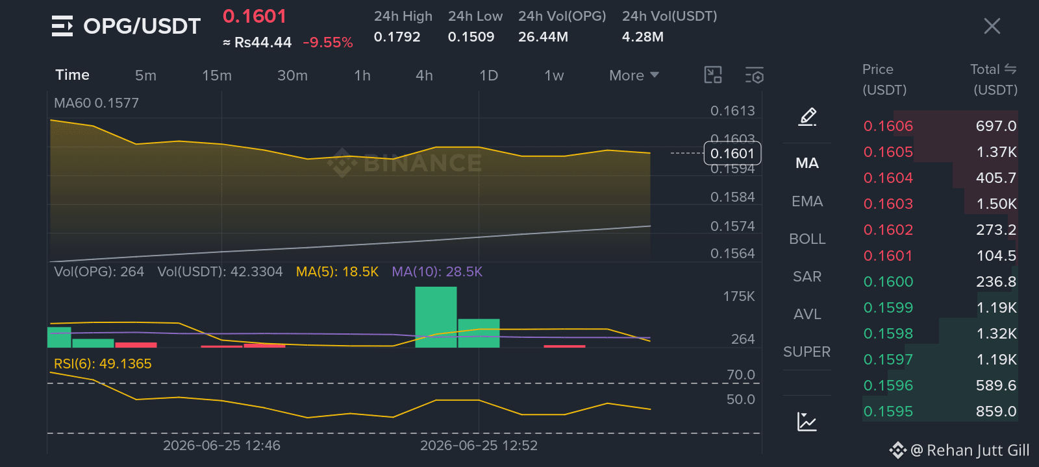1039x467 pixels.
Task: Click the Price (USDT) column header
Action: [x=884, y=79]
